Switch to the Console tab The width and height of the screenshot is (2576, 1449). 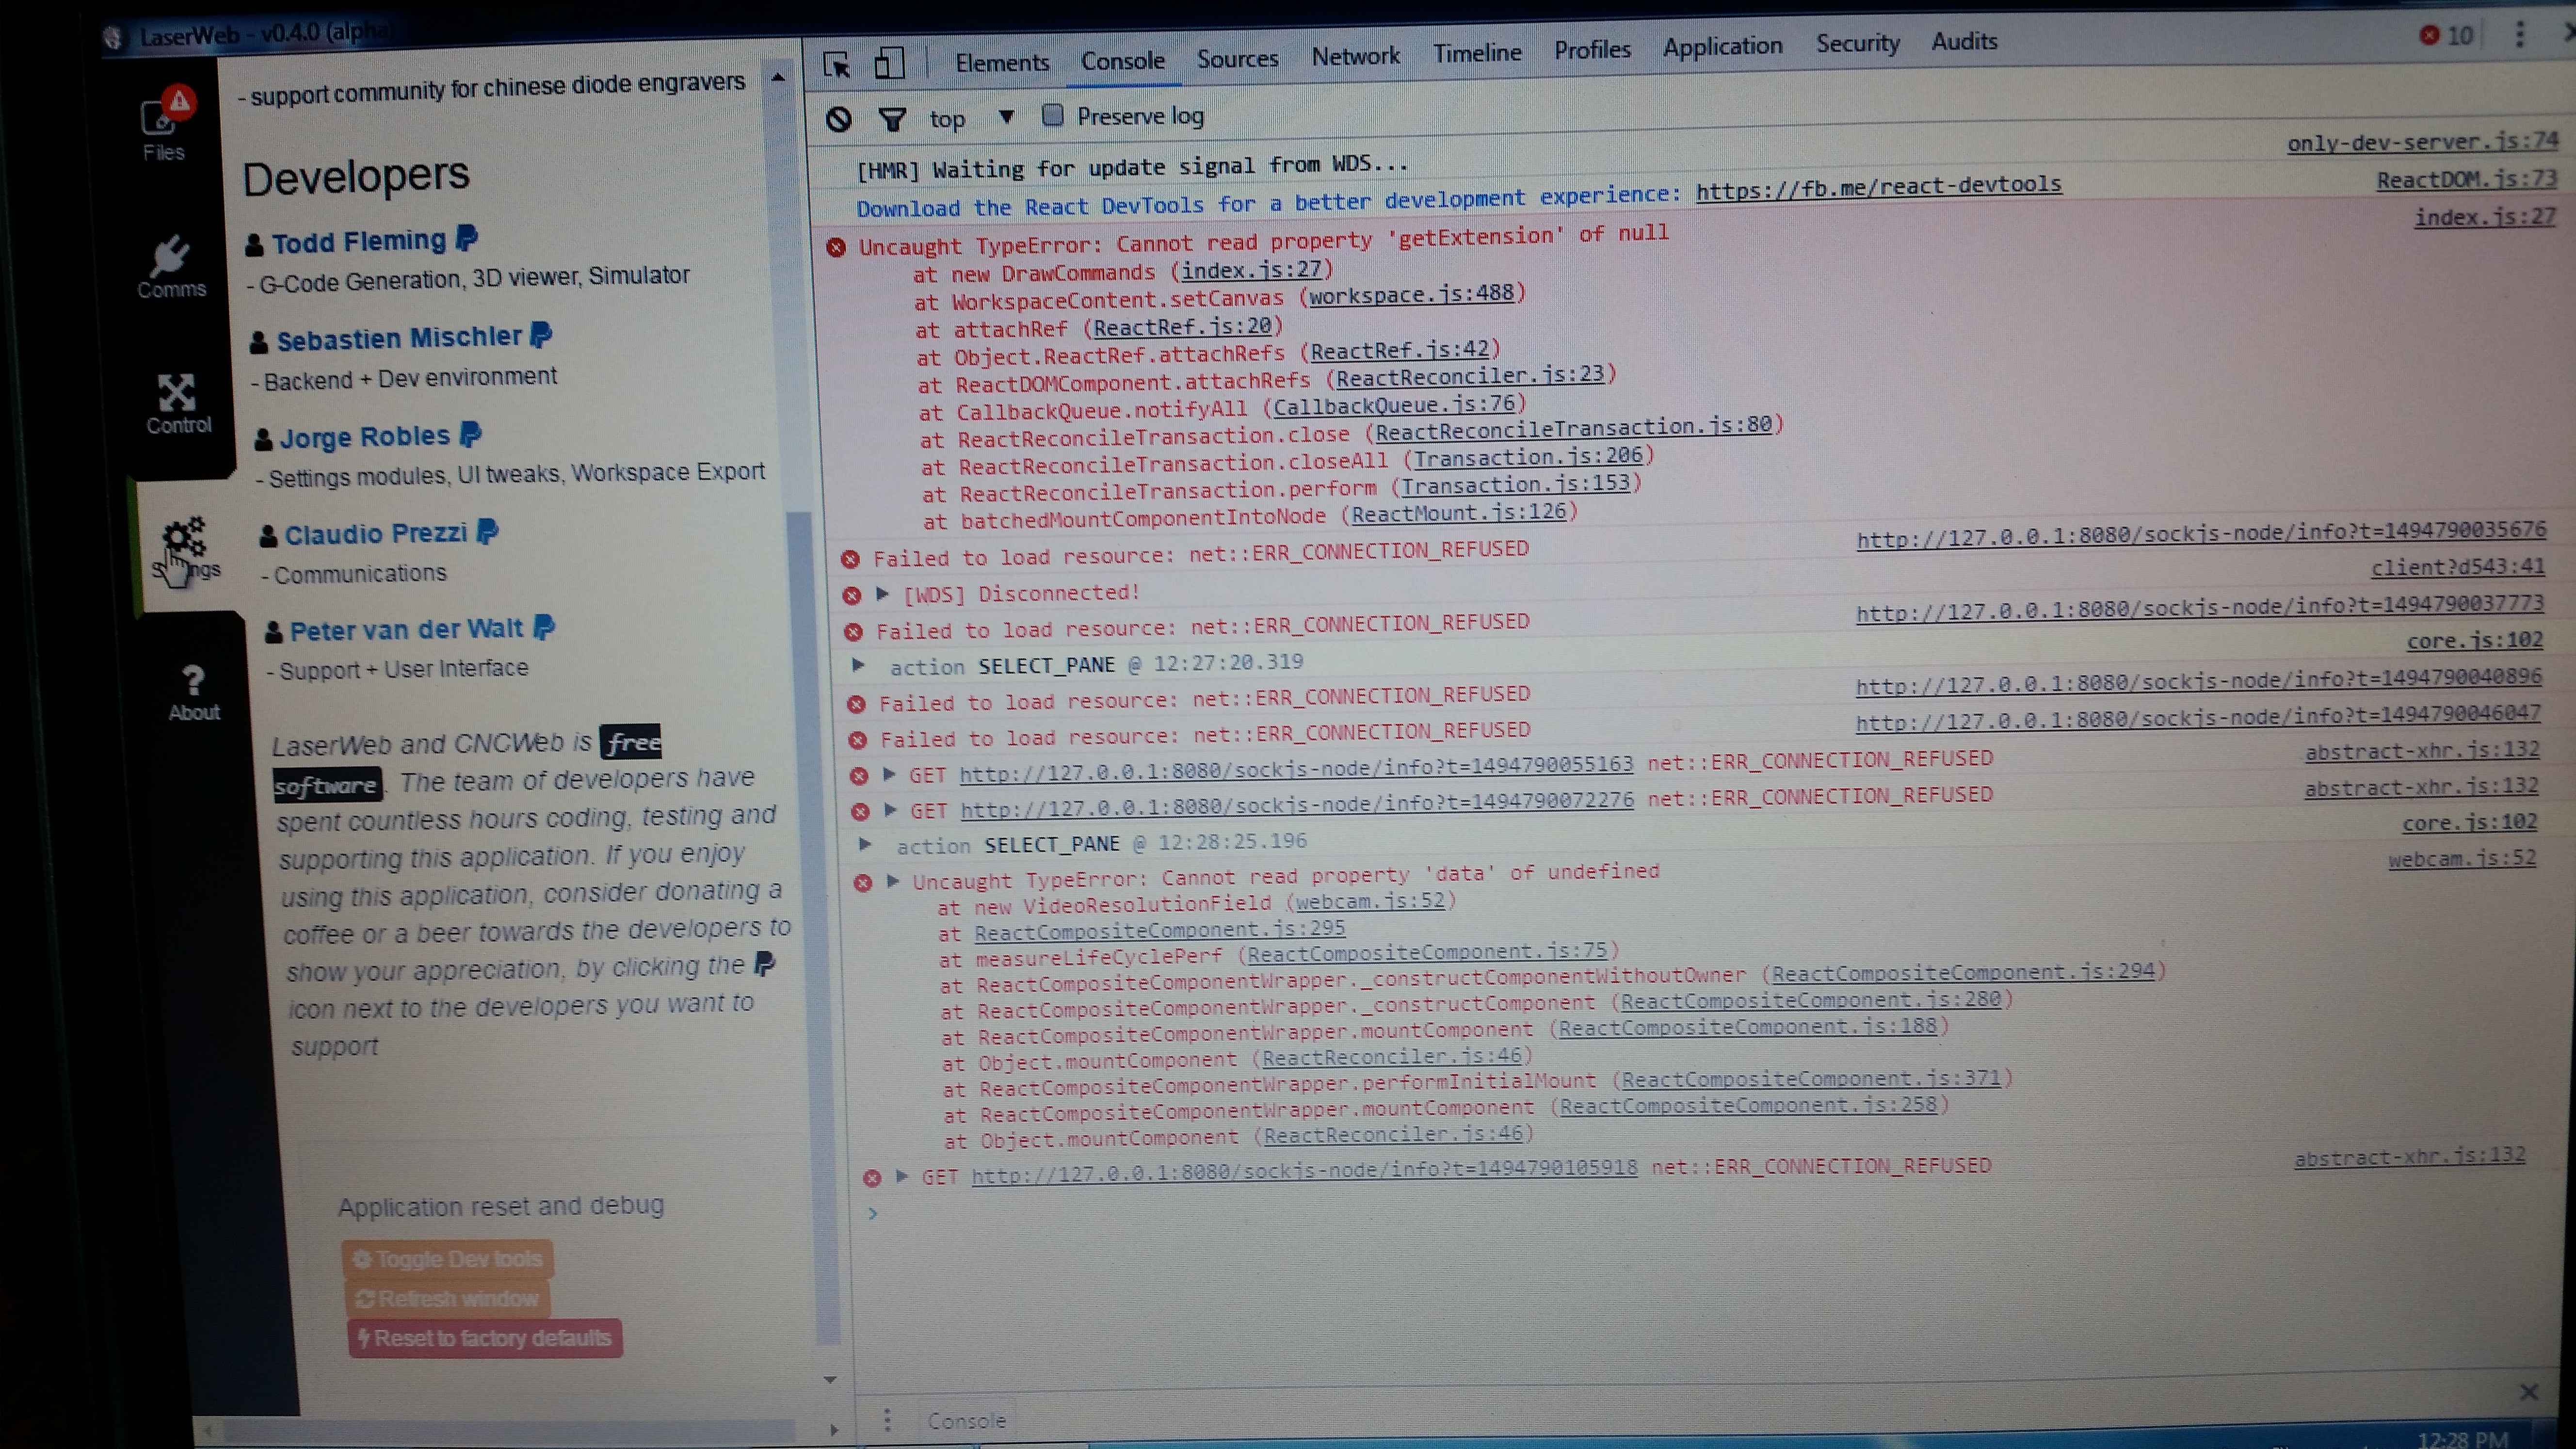pos(1122,60)
